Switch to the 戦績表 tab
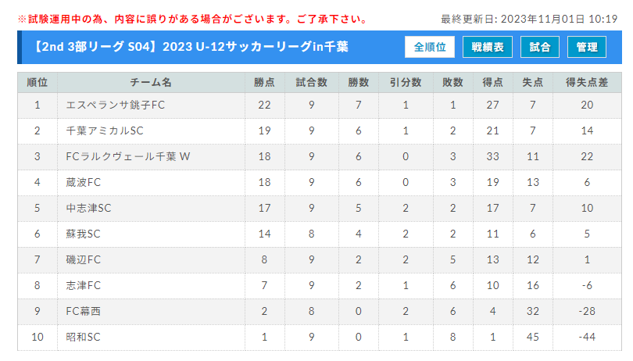 point(488,47)
